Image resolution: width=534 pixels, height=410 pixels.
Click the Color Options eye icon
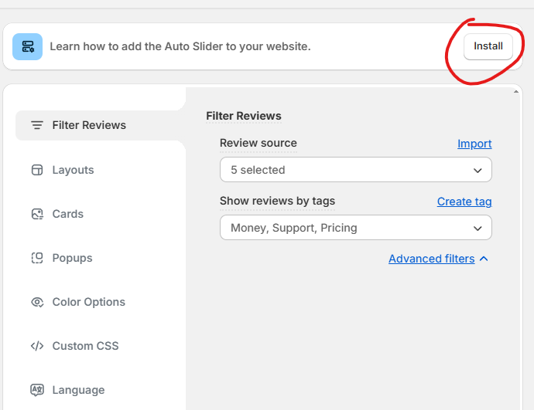[36, 302]
